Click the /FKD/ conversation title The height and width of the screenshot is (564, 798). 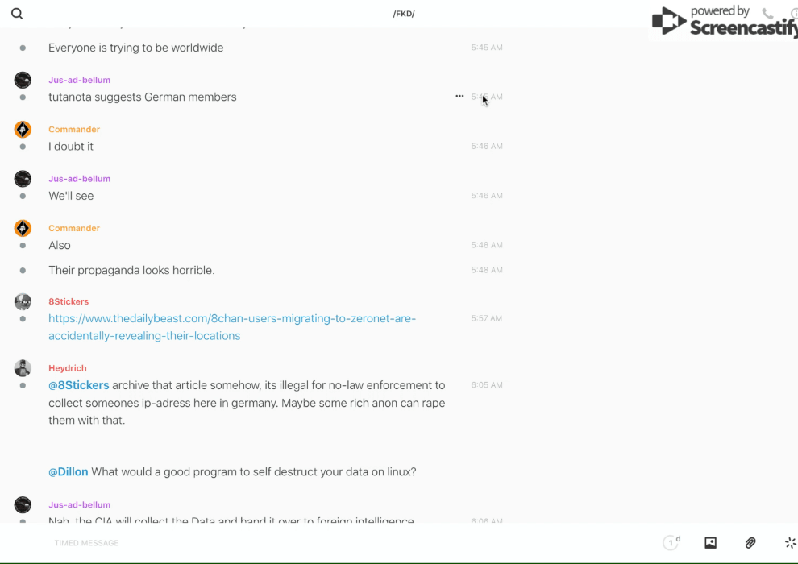[404, 14]
